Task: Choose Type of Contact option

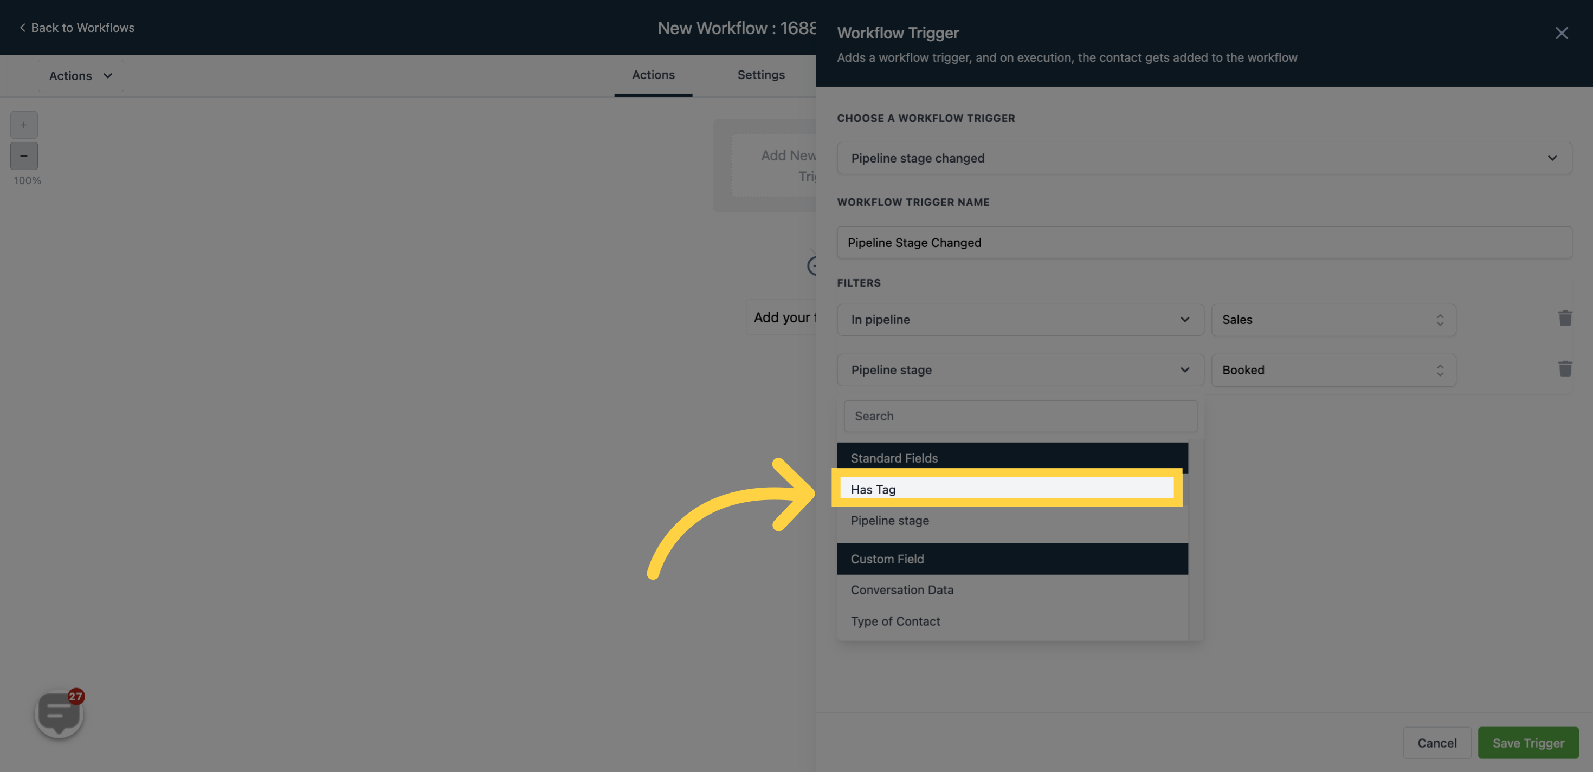Action: (x=1012, y=621)
